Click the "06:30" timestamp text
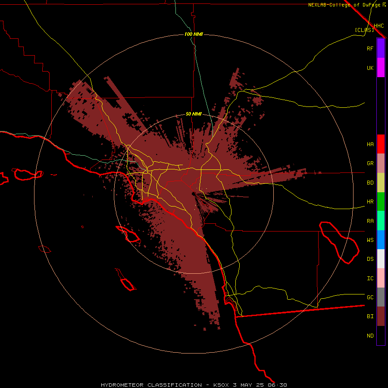Viewport: 388px width, 388px height. click(277, 385)
